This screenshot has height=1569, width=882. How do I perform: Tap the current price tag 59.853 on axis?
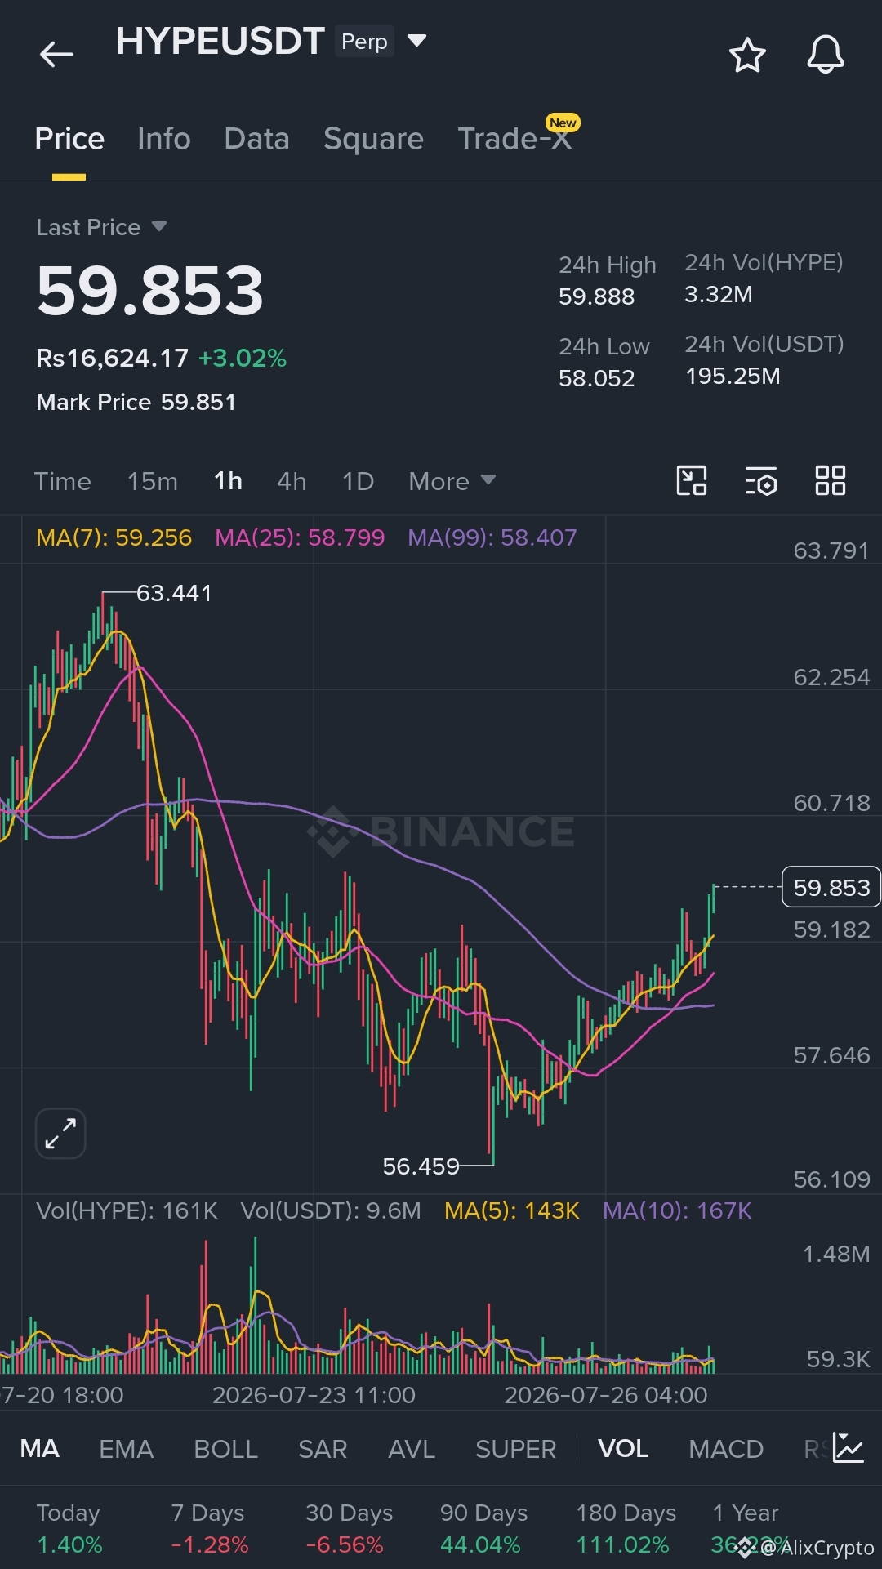click(x=831, y=887)
